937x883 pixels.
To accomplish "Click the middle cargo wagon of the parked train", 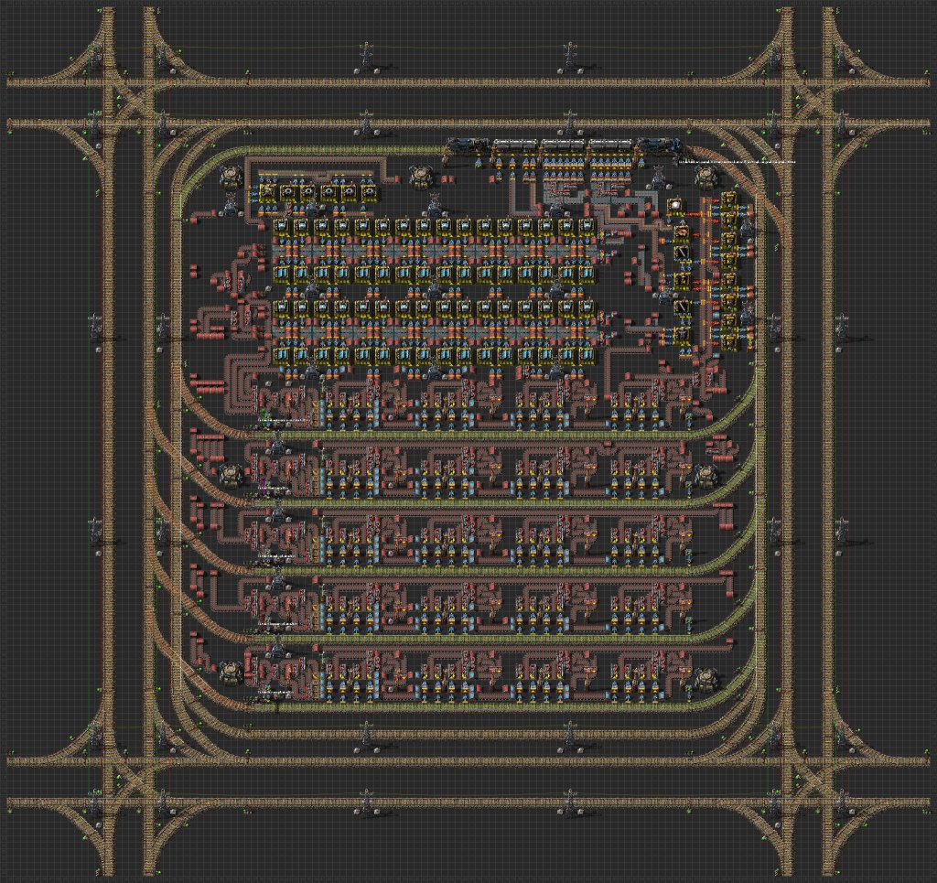I will [564, 145].
